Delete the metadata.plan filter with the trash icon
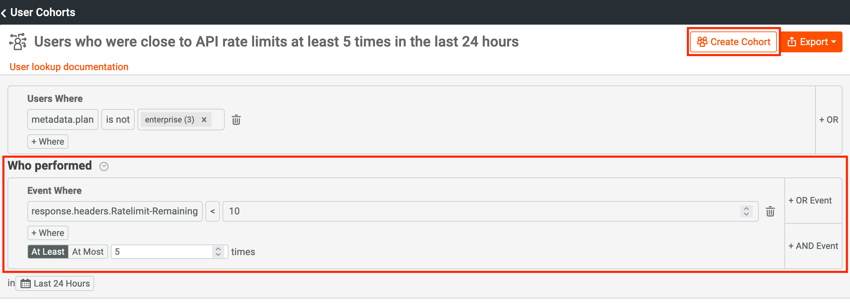Viewport: 850px width, 304px height. [x=236, y=120]
